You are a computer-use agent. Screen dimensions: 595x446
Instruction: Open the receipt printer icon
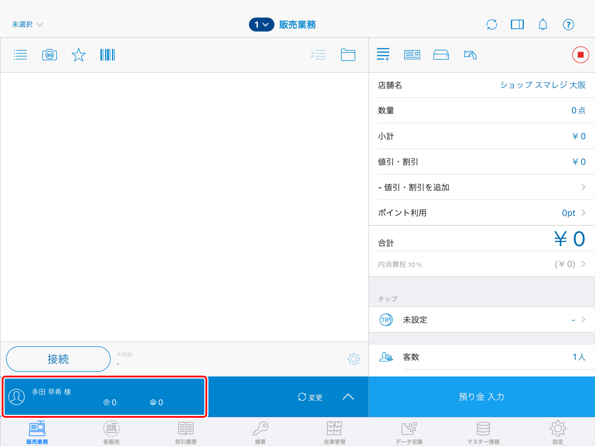pyautogui.click(x=412, y=55)
